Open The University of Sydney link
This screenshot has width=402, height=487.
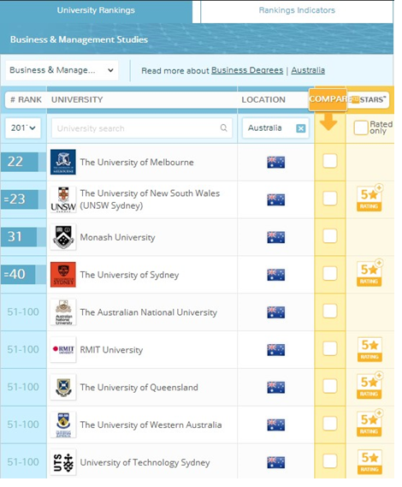coord(129,275)
